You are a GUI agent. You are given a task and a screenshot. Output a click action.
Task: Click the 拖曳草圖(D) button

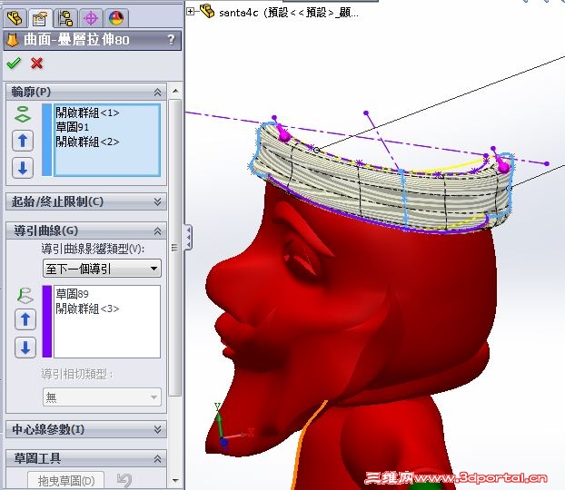66,480
